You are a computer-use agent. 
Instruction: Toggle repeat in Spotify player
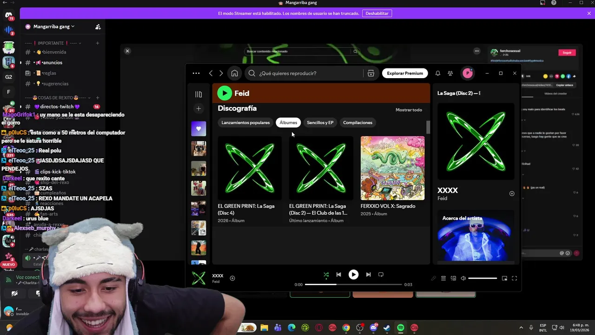pos(381,275)
